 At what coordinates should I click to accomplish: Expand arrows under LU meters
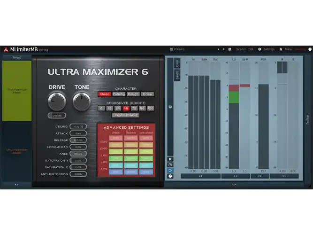pos(236,176)
